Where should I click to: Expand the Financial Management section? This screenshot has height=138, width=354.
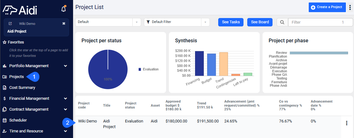66,99
